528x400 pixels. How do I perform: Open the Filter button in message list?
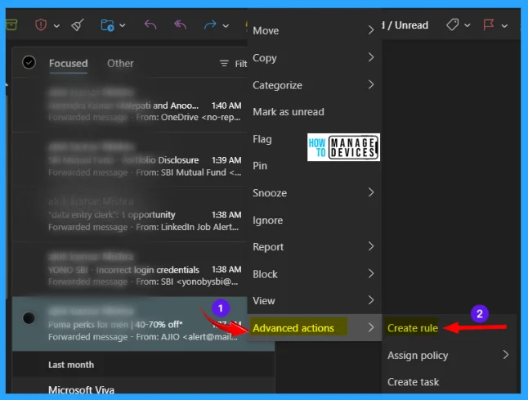(x=233, y=64)
